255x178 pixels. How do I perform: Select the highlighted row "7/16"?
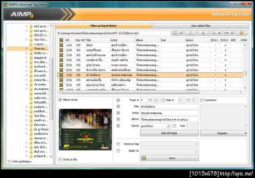coord(150,75)
